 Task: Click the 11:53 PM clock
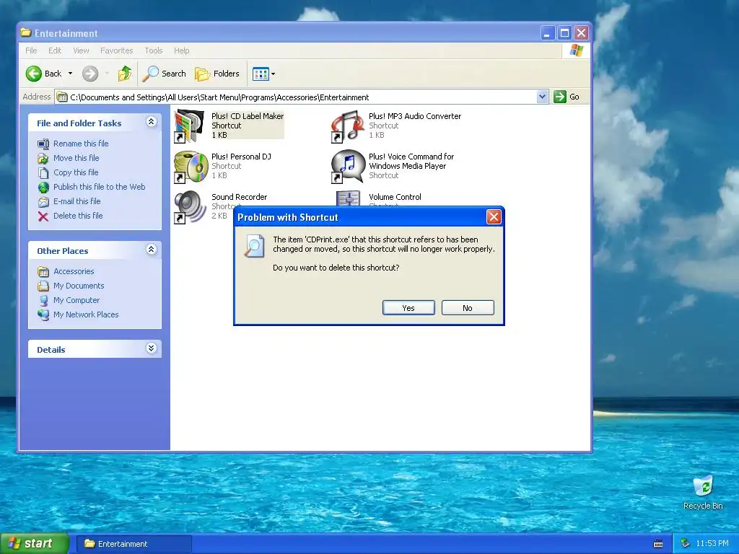[712, 544]
